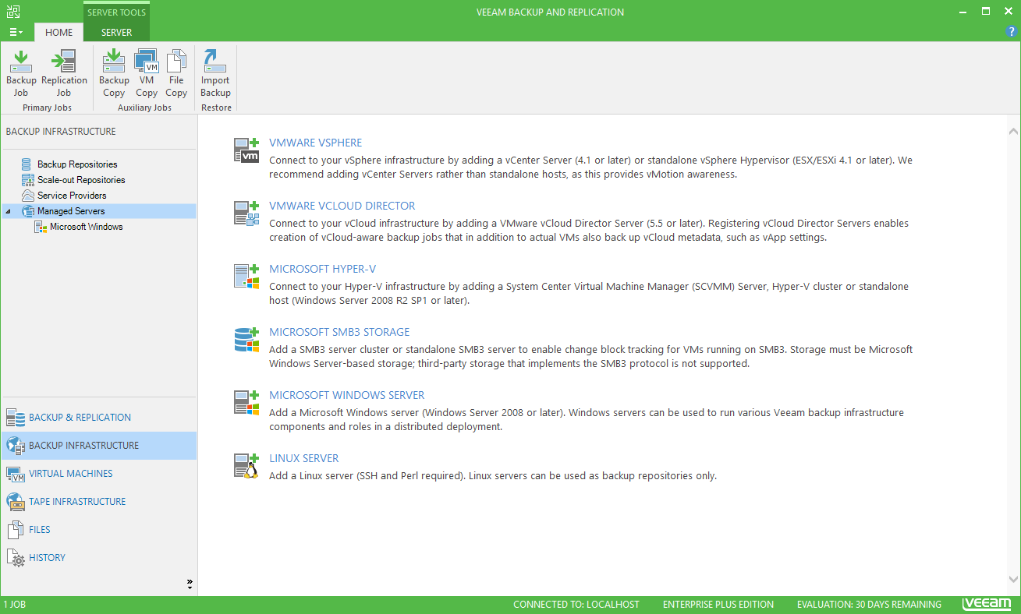
Task: Select Managed Servers label in the tree
Action: (x=71, y=211)
